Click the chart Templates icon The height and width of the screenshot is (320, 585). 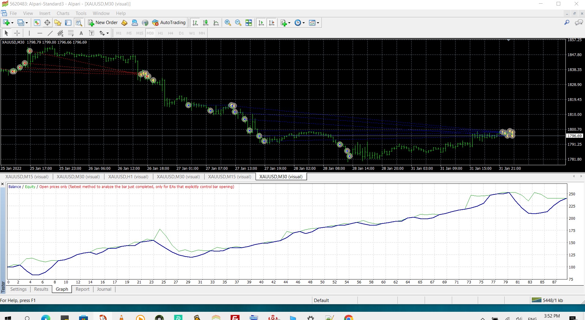(x=312, y=23)
